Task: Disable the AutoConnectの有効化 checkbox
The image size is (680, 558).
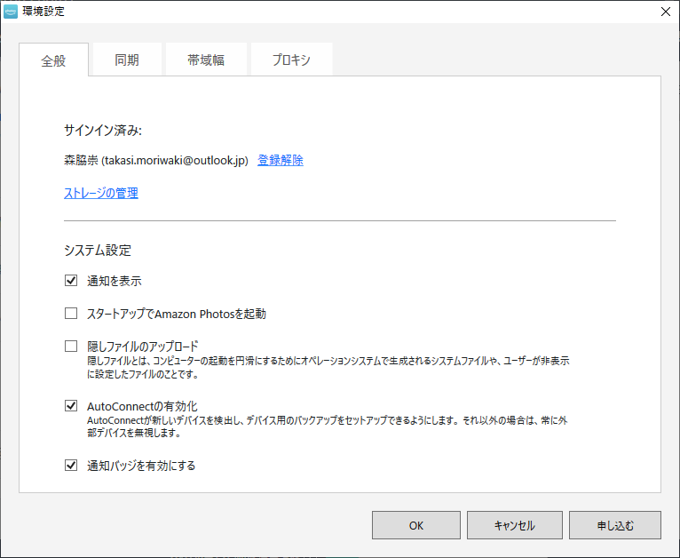Action: click(x=71, y=406)
